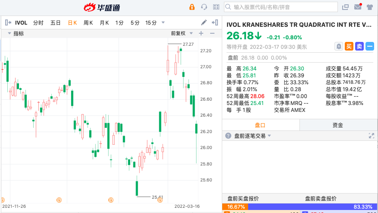Viewport: 378px width, 213px height.
Task: Click the stock search input field
Action: (281, 7)
